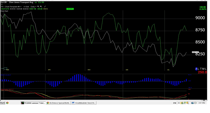Image resolution: width=210 pixels, height=113 pixels.
Task: Select the TC2000 version 7 taskbar item
Action: (33, 103)
